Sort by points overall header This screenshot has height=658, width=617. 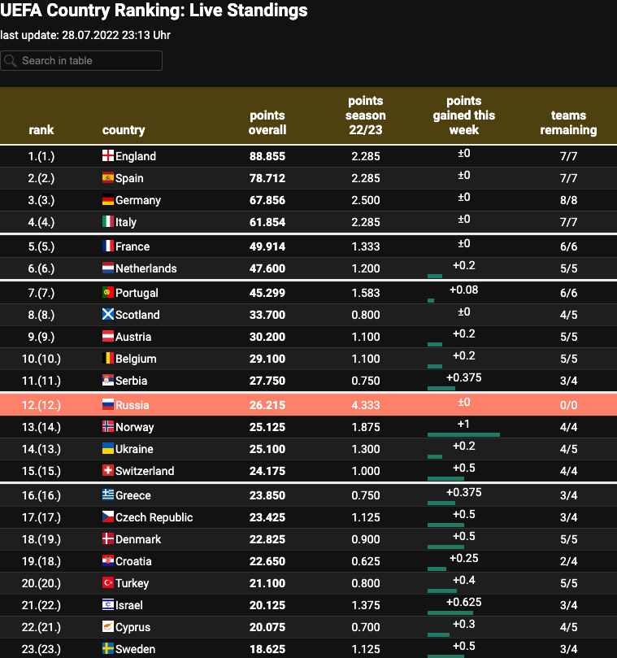(x=267, y=123)
